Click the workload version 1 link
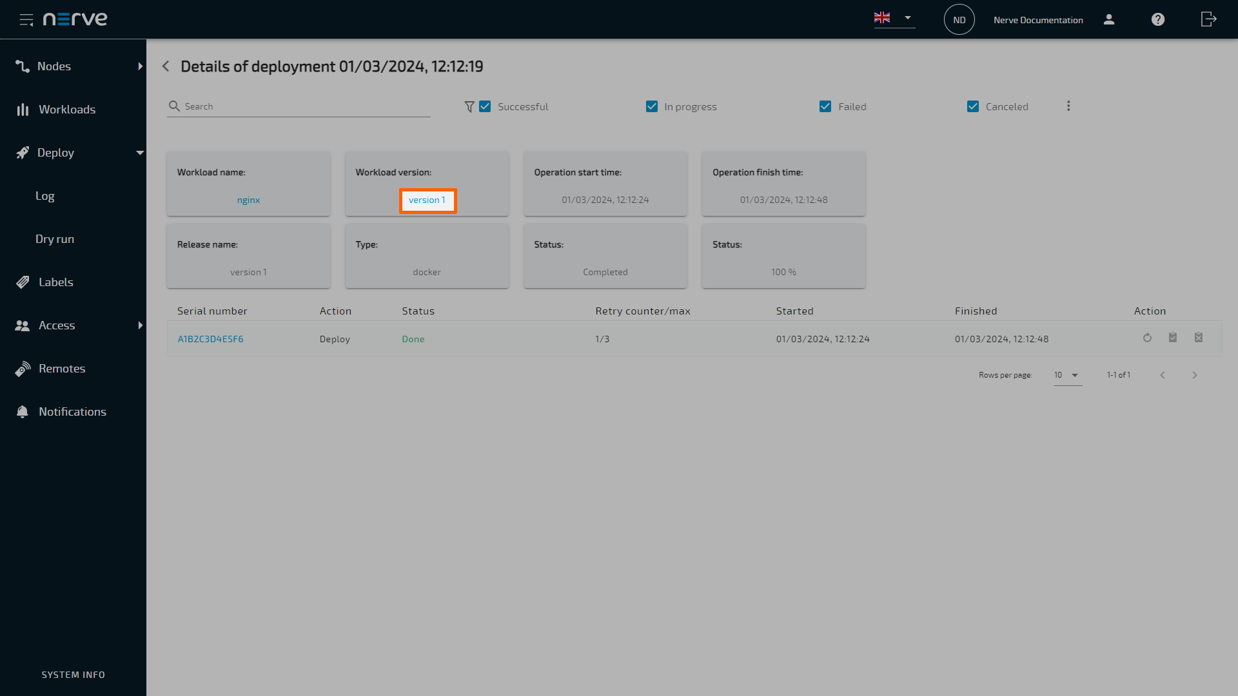 (x=427, y=199)
